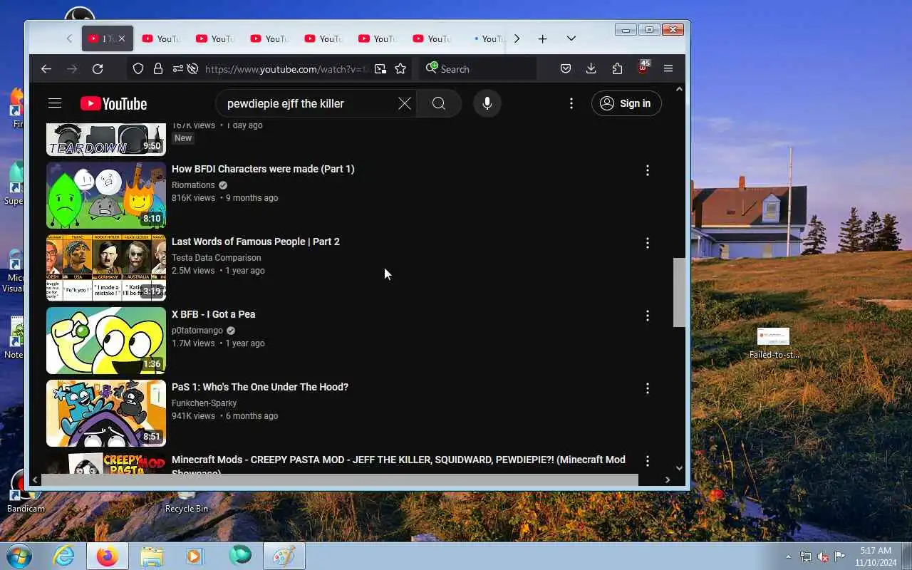This screenshot has width=912, height=570.
Task: Open the Firefox extensions menu
Action: [x=617, y=68]
